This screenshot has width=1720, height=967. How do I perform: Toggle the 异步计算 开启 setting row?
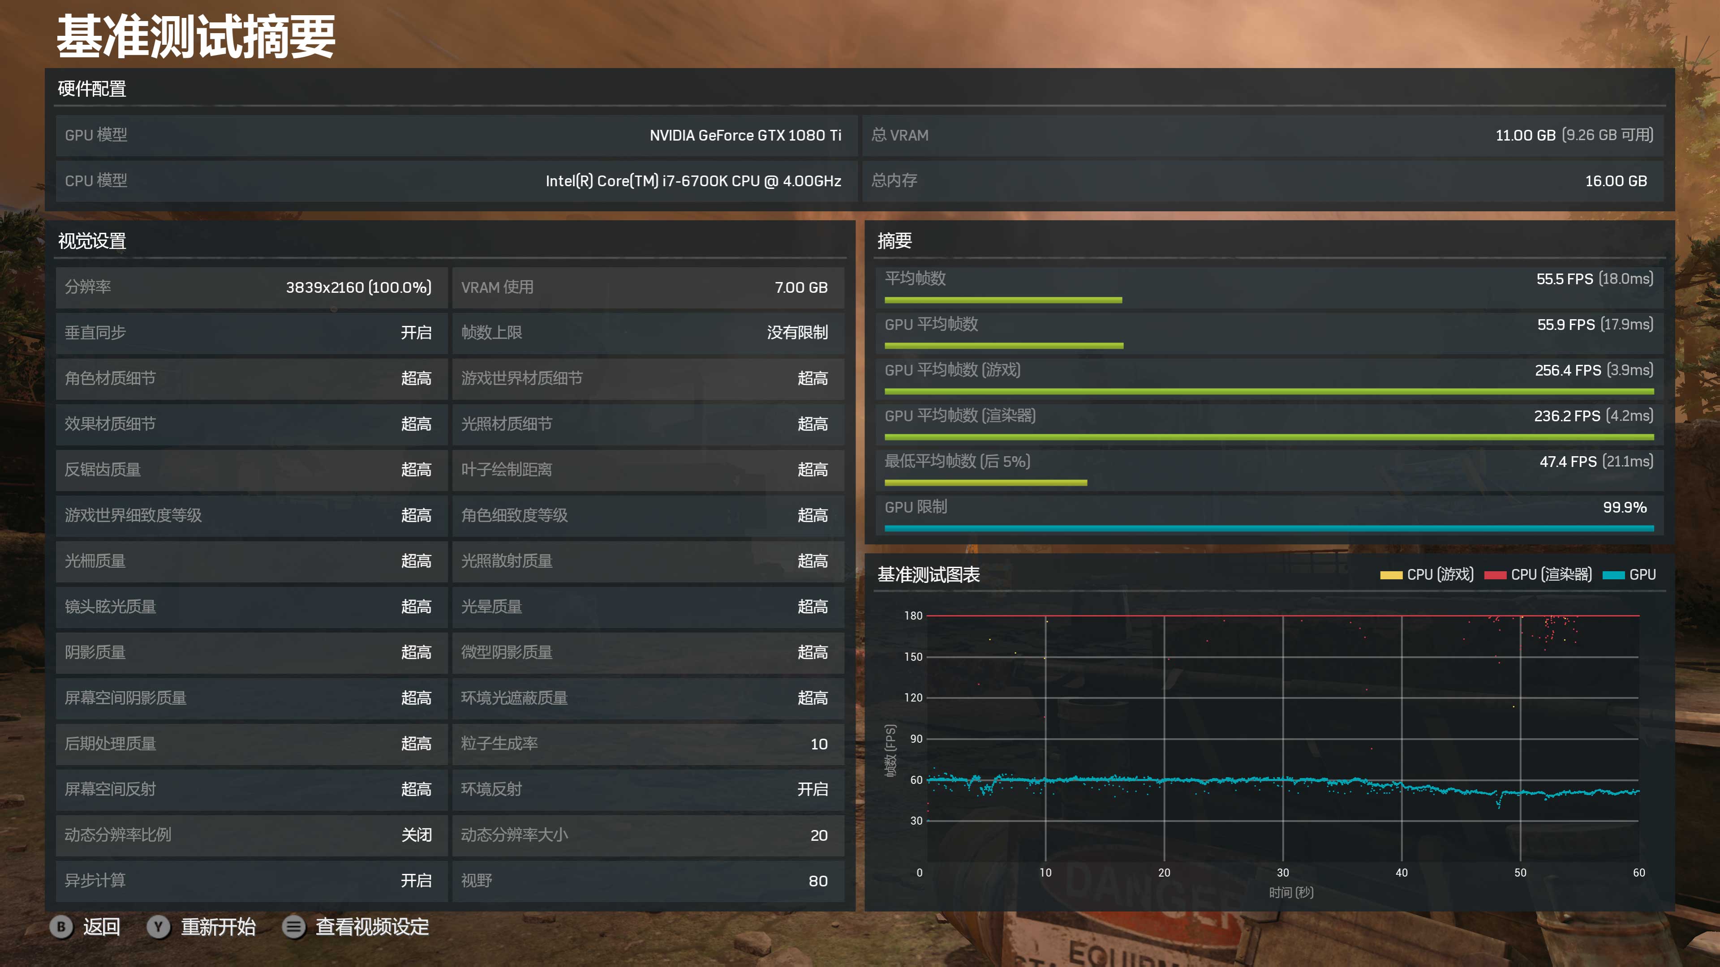pyautogui.click(x=251, y=880)
